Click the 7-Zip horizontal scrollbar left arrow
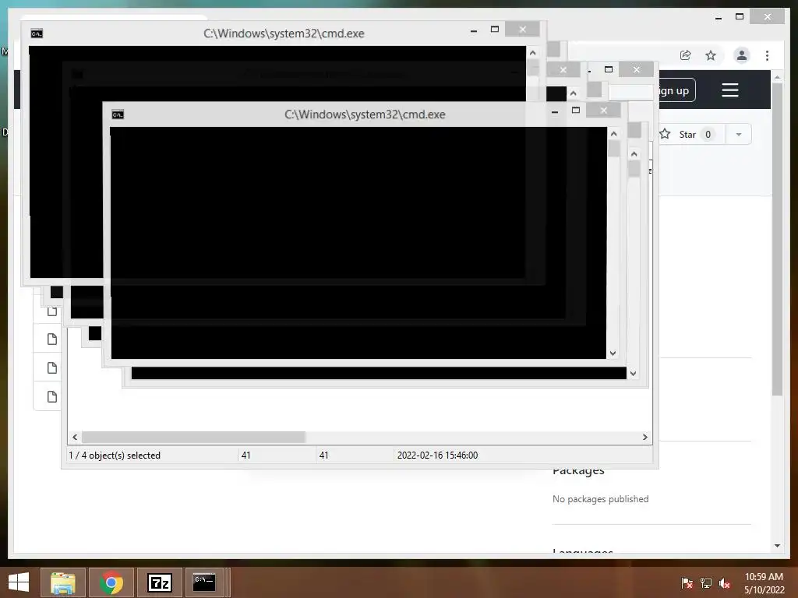The width and height of the screenshot is (798, 598). coord(75,438)
